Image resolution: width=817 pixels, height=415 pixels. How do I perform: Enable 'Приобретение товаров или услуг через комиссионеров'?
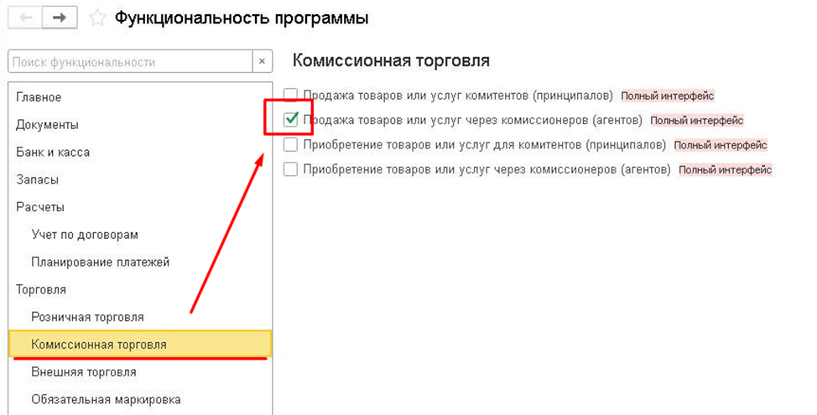[290, 169]
